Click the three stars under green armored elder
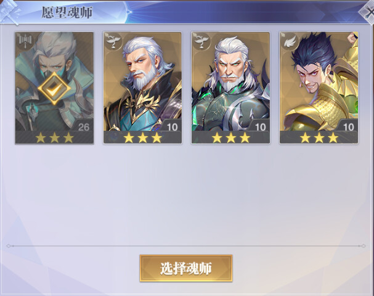The image size is (374, 296). click(230, 138)
